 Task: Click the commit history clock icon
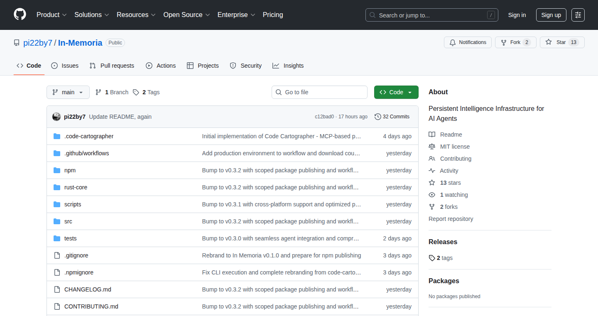click(x=377, y=117)
